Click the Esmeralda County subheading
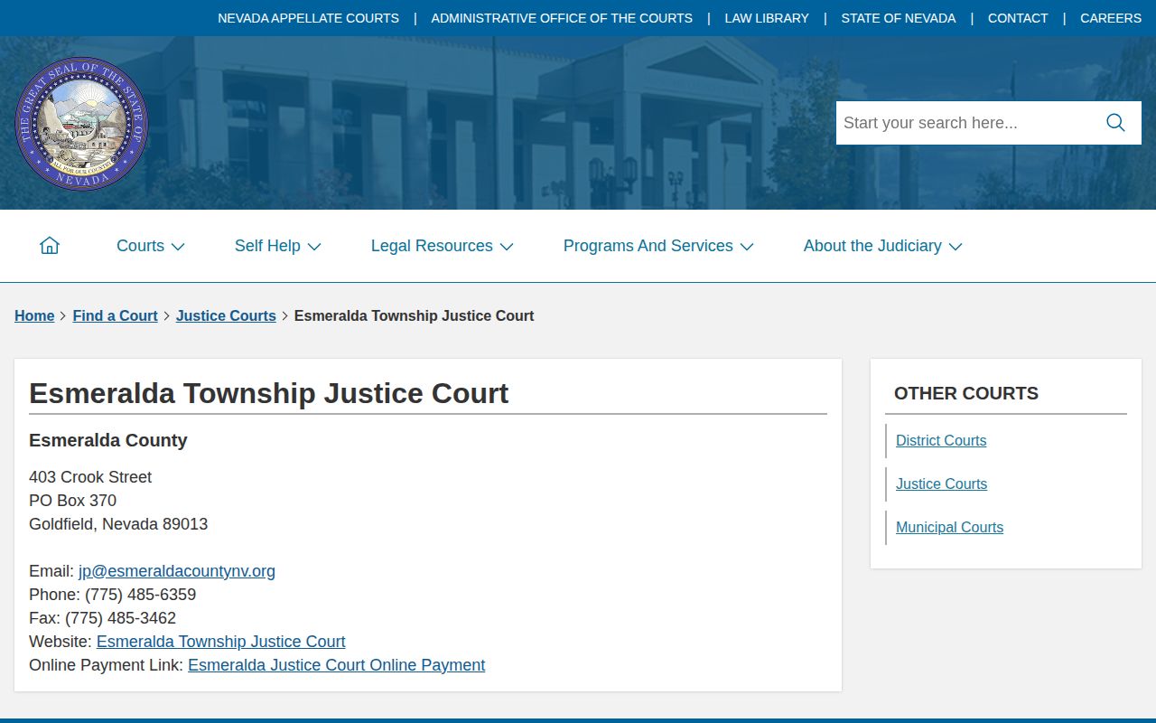This screenshot has width=1156, height=723. coord(108,440)
